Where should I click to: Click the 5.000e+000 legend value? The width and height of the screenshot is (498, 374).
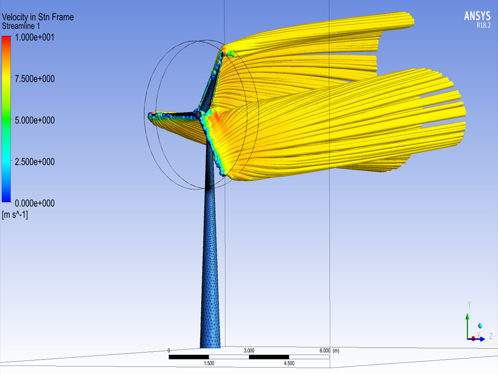(x=35, y=120)
